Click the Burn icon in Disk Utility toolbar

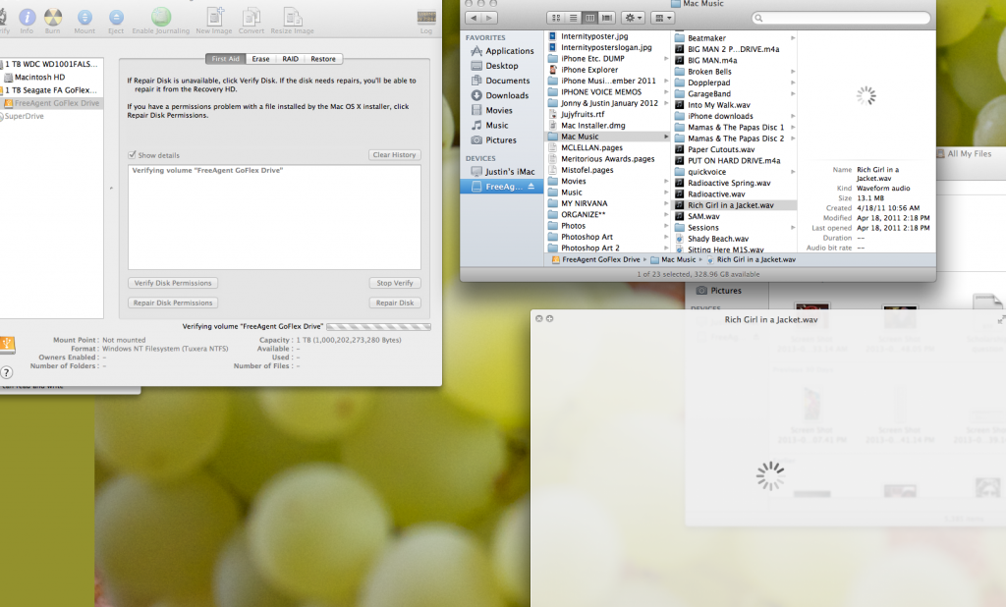tap(53, 21)
